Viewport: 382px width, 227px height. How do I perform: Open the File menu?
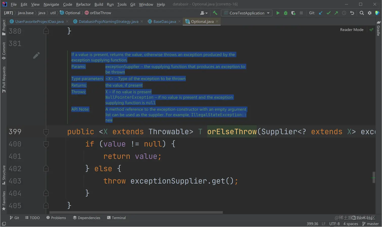14,4
